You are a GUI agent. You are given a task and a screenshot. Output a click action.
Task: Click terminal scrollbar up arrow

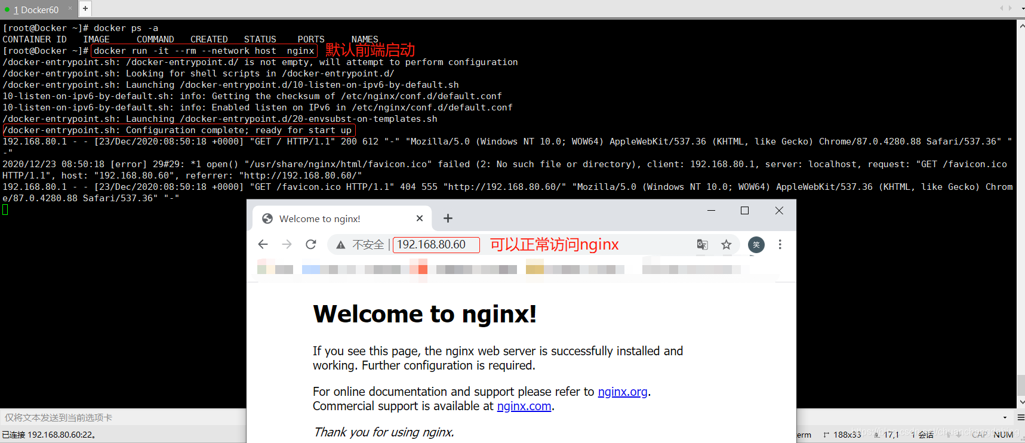(1021, 26)
